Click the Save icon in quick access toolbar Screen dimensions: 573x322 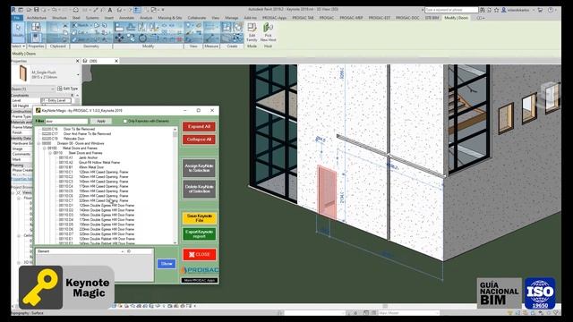[36, 10]
